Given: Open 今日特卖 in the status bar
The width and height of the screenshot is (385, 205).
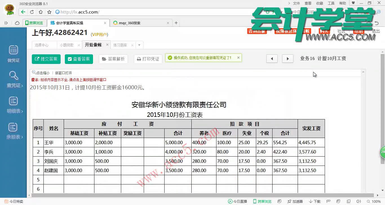Looking at the screenshot, I should tap(14, 201).
